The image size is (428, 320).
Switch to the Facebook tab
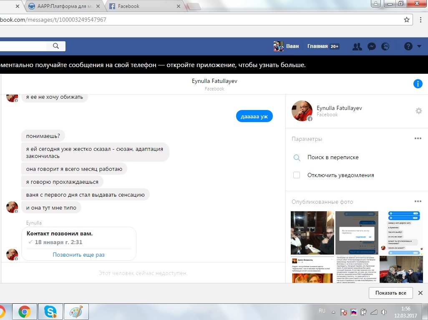click(145, 6)
